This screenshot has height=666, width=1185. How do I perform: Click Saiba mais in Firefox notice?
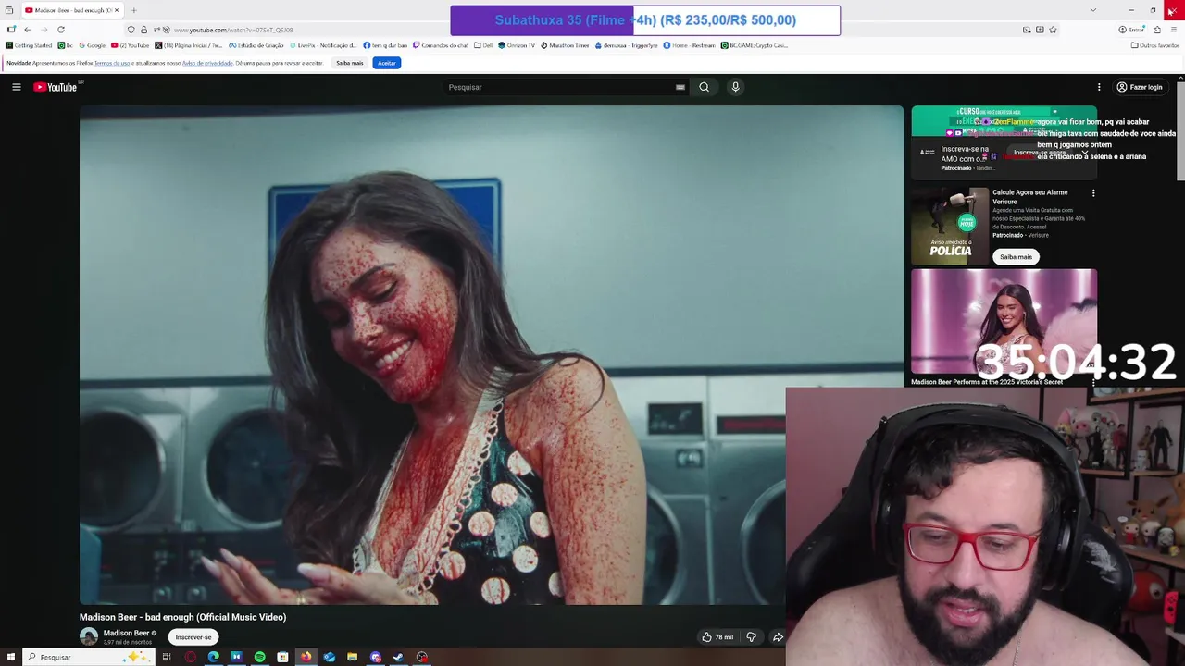pos(350,63)
